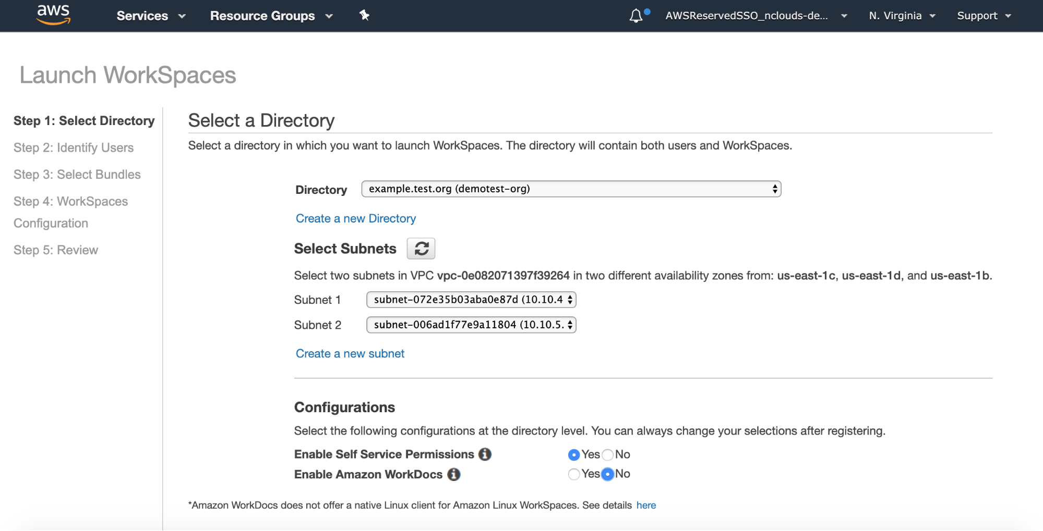Screen dimensions: 1043x531
Task: Go to Step 2: Identify Users
Action: 74,148
